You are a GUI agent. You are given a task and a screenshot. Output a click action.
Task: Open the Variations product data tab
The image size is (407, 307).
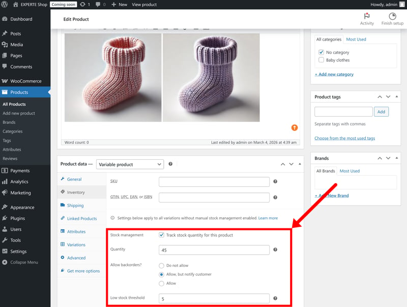[x=76, y=245]
